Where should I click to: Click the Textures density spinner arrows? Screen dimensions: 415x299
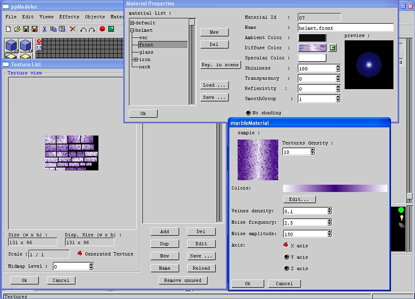pyautogui.click(x=313, y=151)
